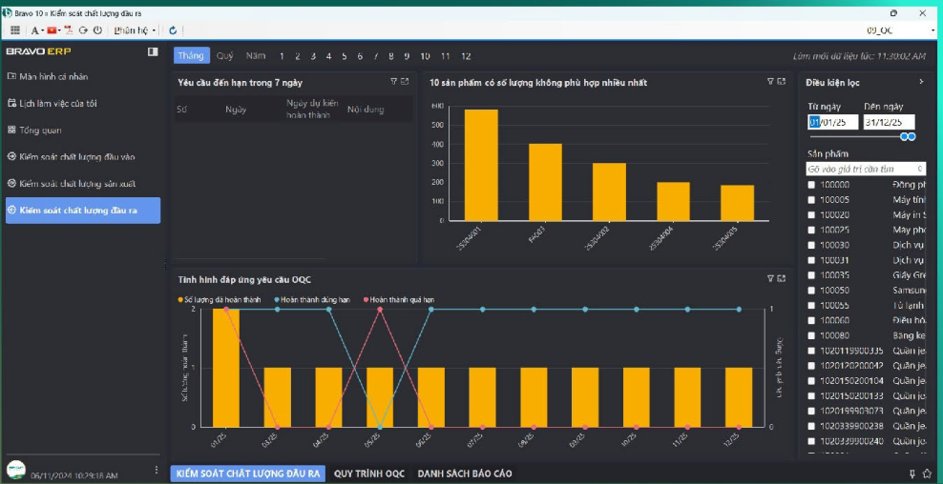The image size is (943, 484).
Task: Click the refresh icon in the top toolbar
Action: point(173,30)
